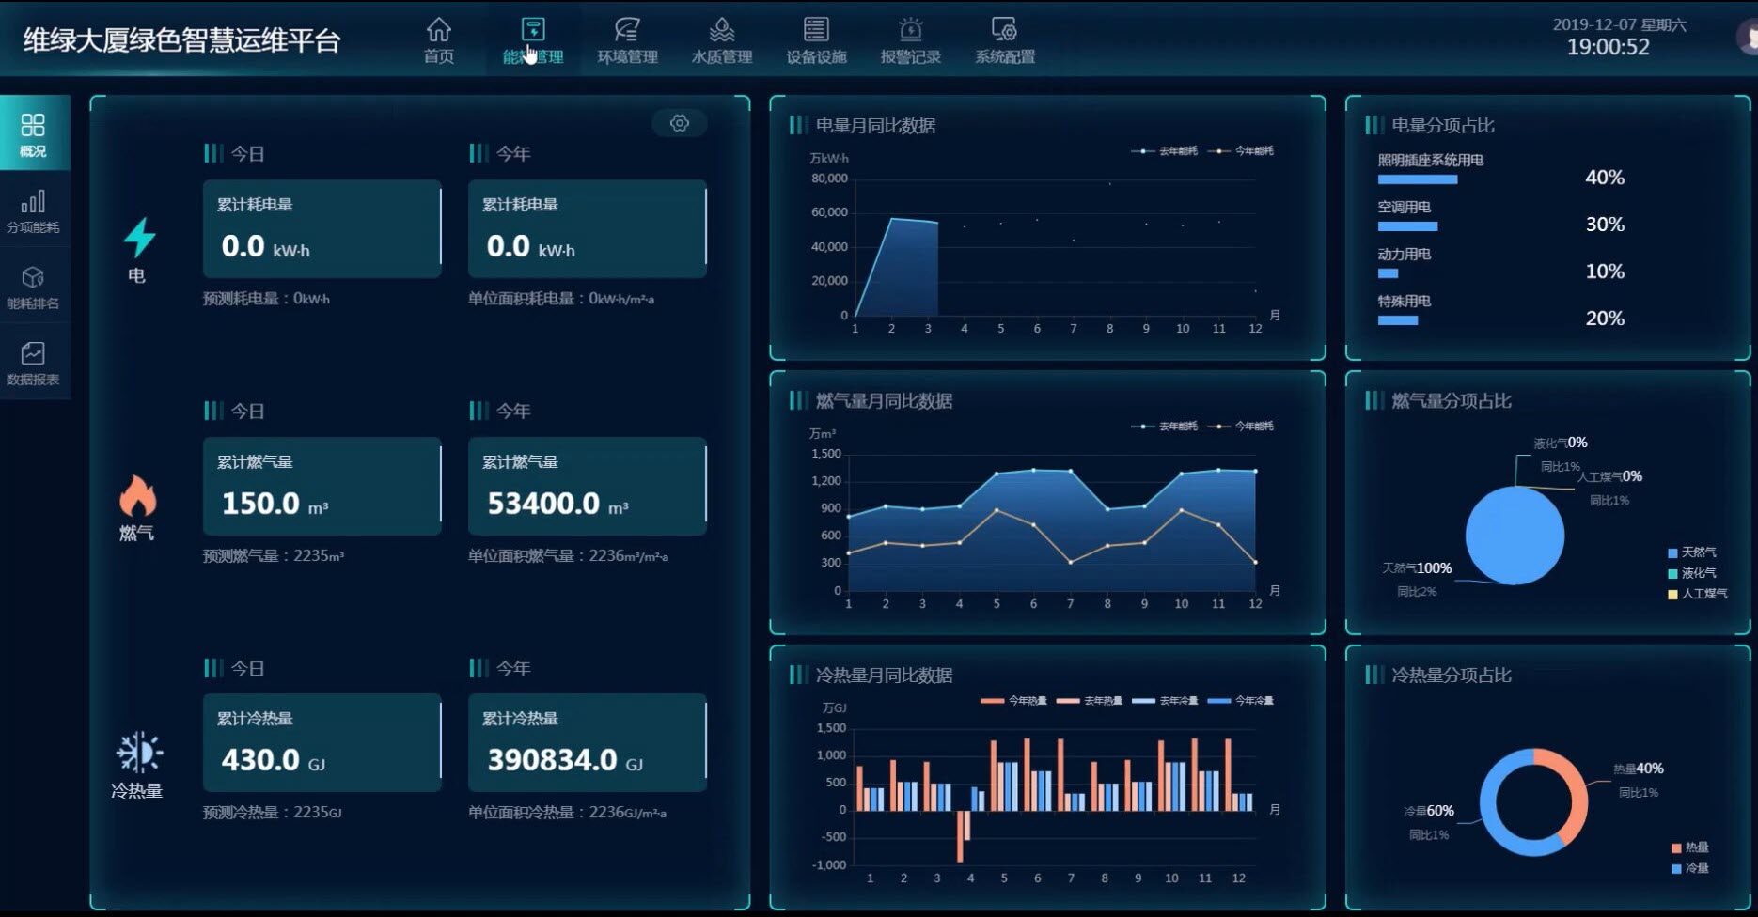Click the 冷量60% donut label
The height and width of the screenshot is (917, 1758).
pos(1429,811)
